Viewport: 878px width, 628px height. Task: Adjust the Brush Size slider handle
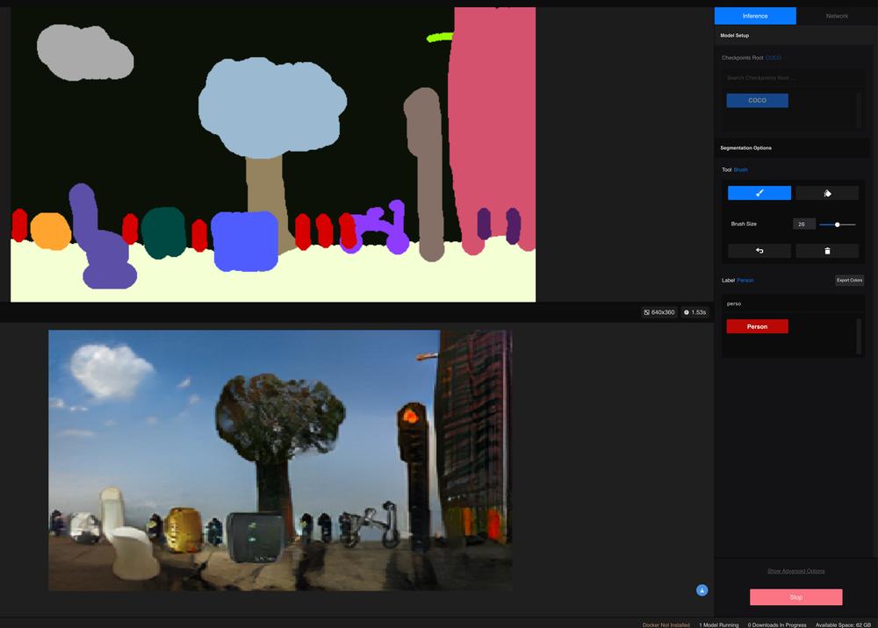coord(837,225)
